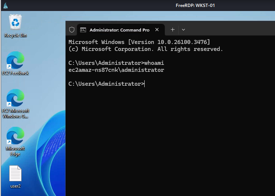Click the user2 file name label
Screen dimensions: 275x196
pos(15,186)
